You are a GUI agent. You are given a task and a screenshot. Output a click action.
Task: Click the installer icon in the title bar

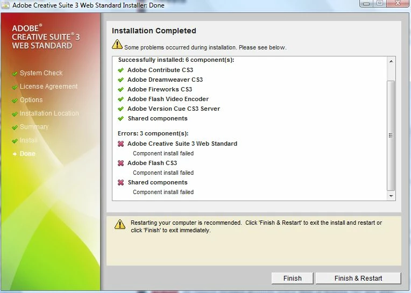[x=5, y=5]
